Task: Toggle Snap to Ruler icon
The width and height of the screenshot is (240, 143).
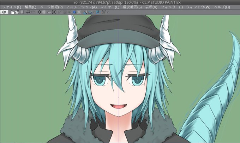Action: tap(85, 12)
